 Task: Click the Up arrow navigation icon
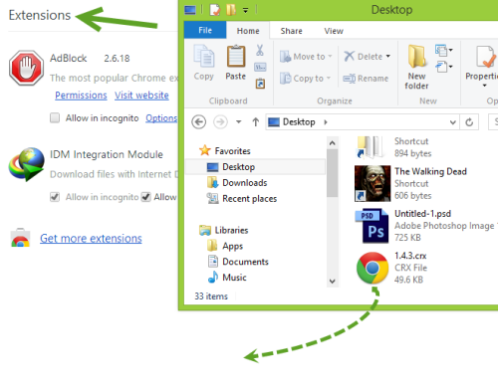coord(255,122)
